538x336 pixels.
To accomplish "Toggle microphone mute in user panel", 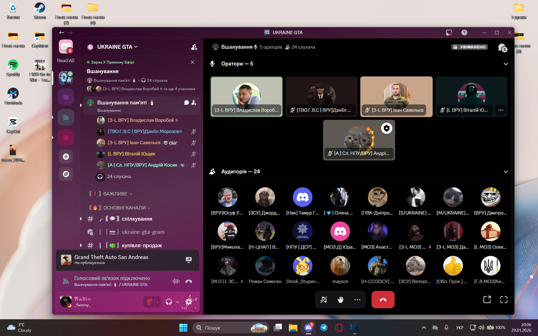I will click(x=149, y=302).
